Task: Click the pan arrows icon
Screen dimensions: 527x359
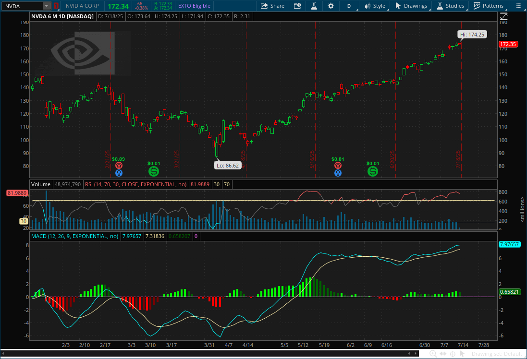Action: click(443, 354)
